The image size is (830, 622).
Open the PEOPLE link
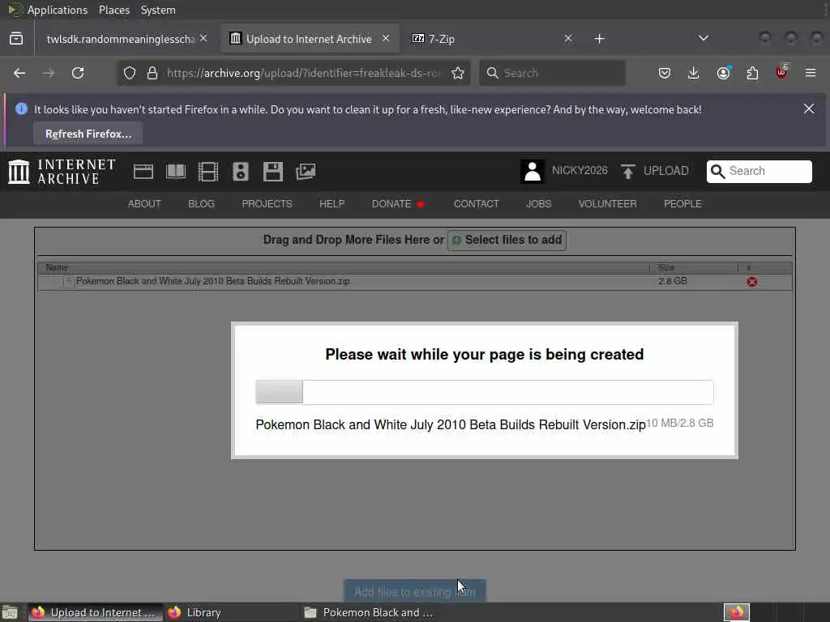tap(682, 204)
